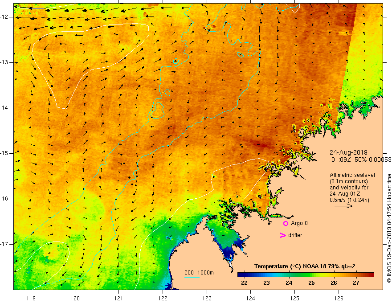The height and width of the screenshot is (303, 392).
Task: Click longitude label 121
Action: click(x=119, y=298)
